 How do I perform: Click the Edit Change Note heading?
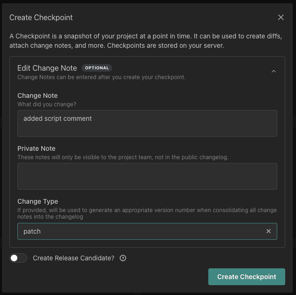tap(47, 68)
